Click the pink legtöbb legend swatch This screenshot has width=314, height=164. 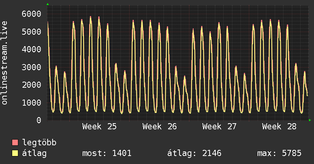[15, 143]
